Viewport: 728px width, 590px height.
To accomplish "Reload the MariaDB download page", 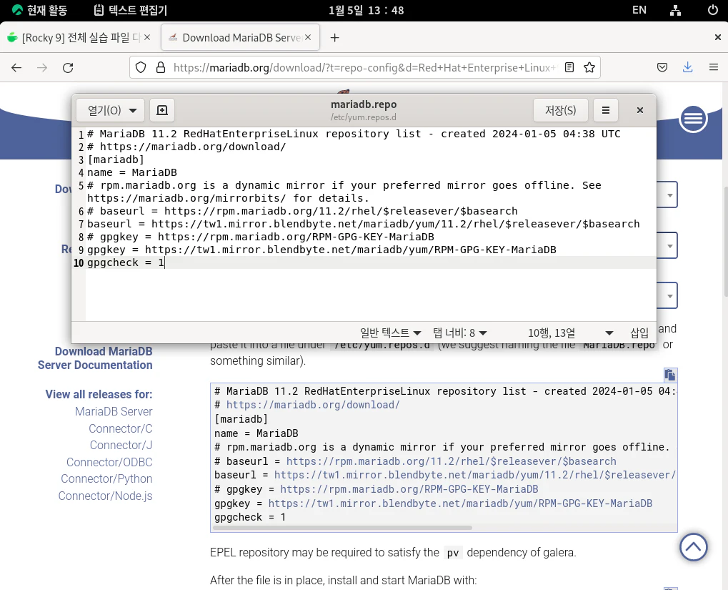I will pyautogui.click(x=69, y=68).
